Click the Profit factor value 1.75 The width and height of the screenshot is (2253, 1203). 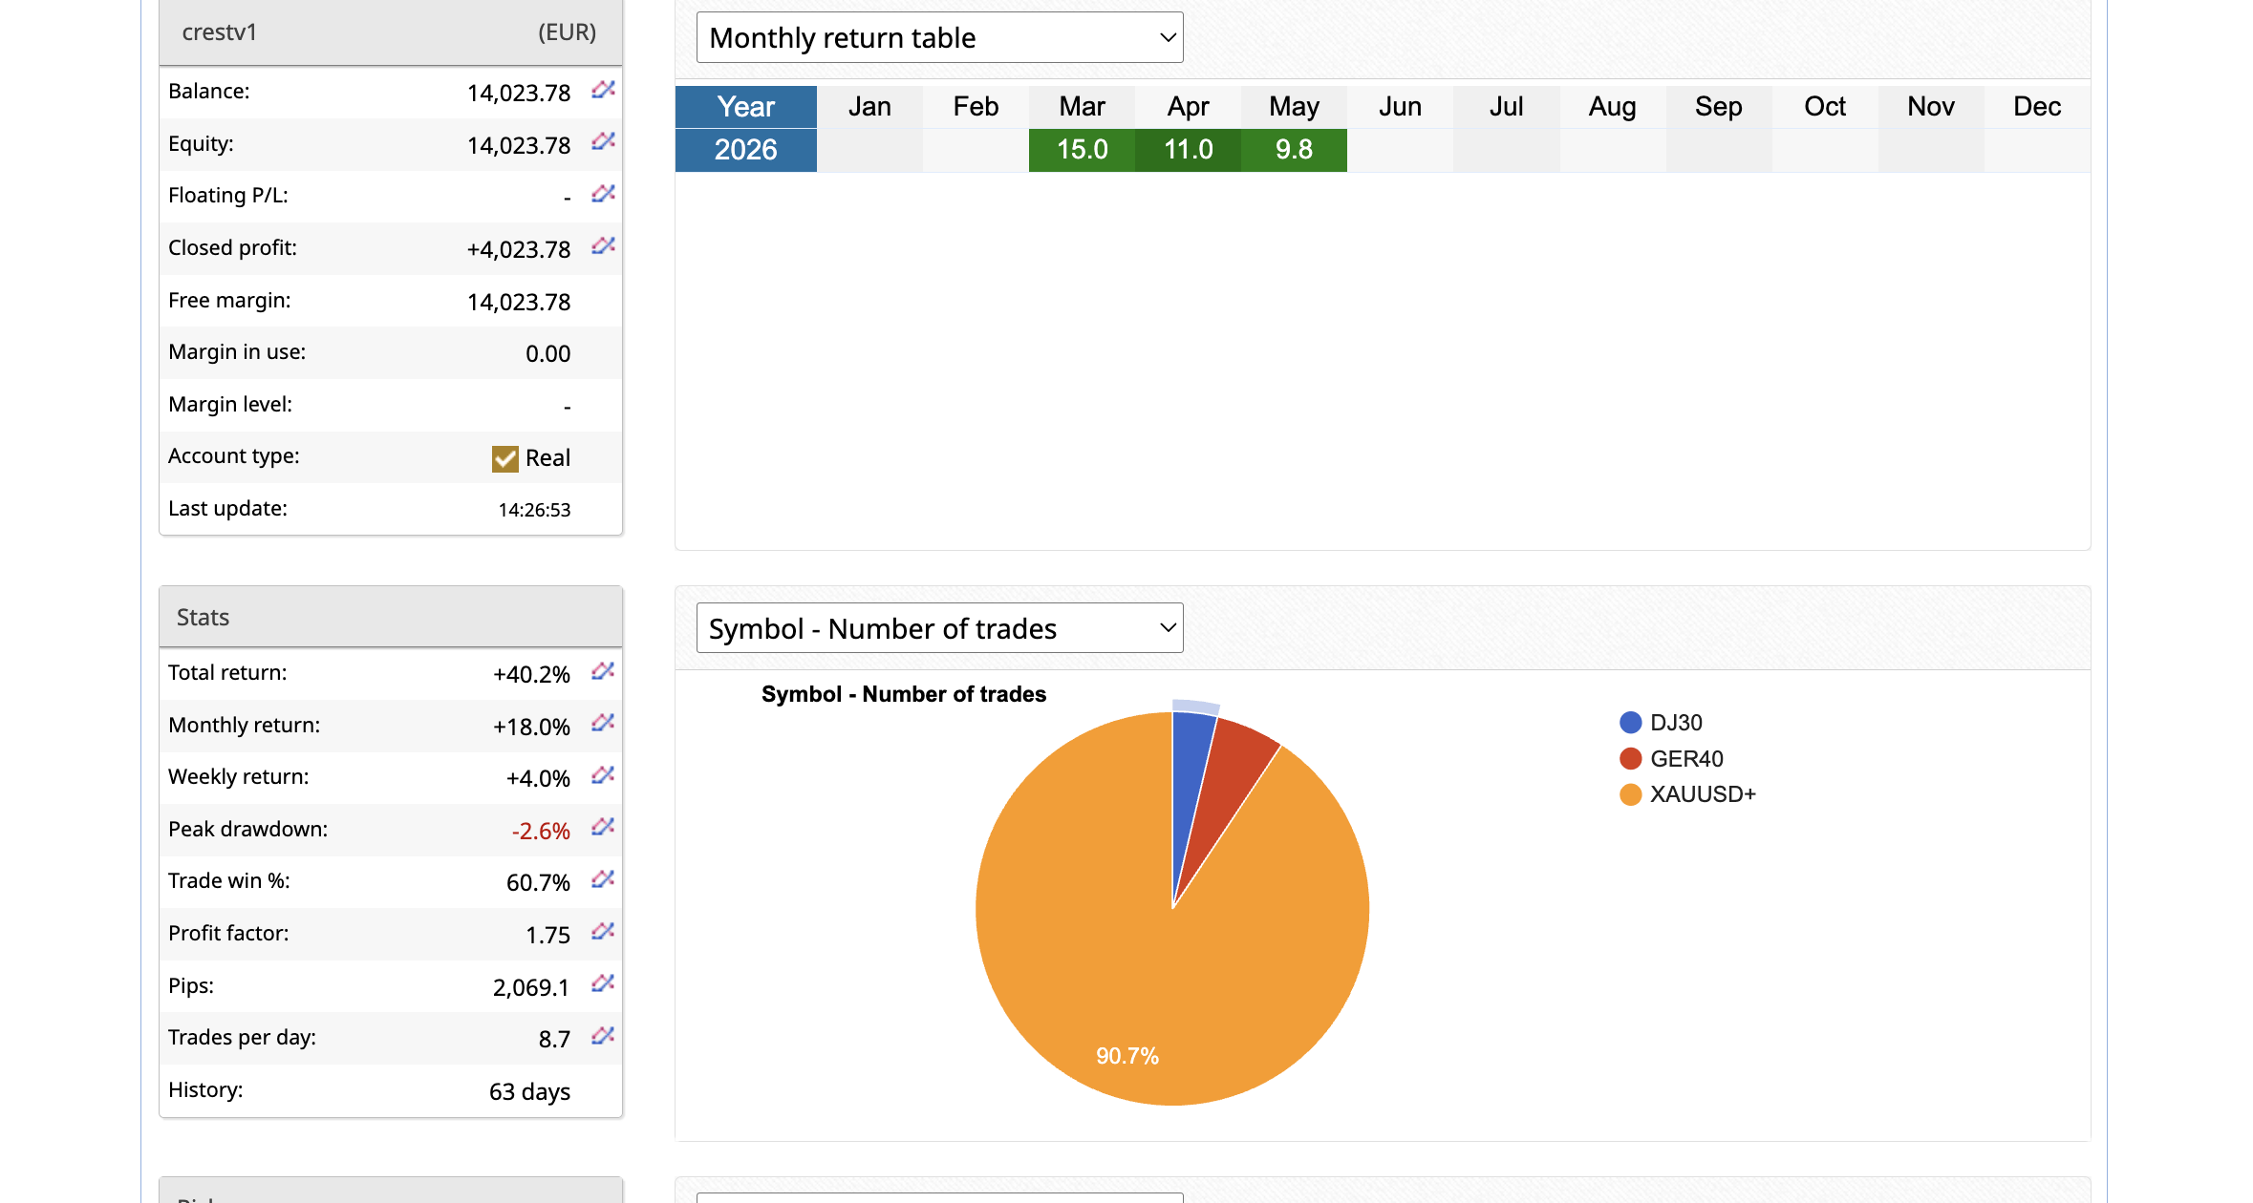547,935
